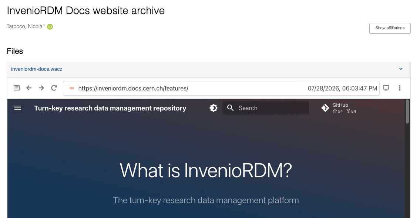Collapse the inveniordm-docs.wacz file preview
Image resolution: width=420 pixels, height=218 pixels.
pyautogui.click(x=401, y=69)
